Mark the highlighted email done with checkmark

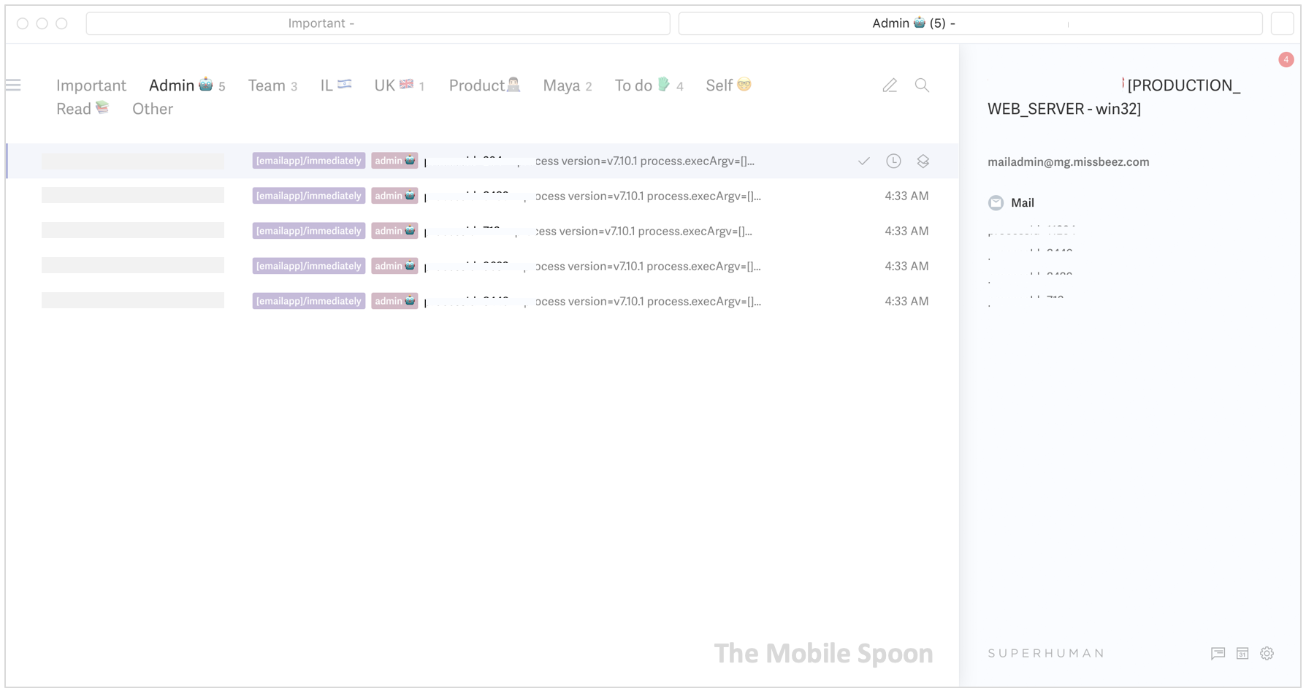point(864,161)
